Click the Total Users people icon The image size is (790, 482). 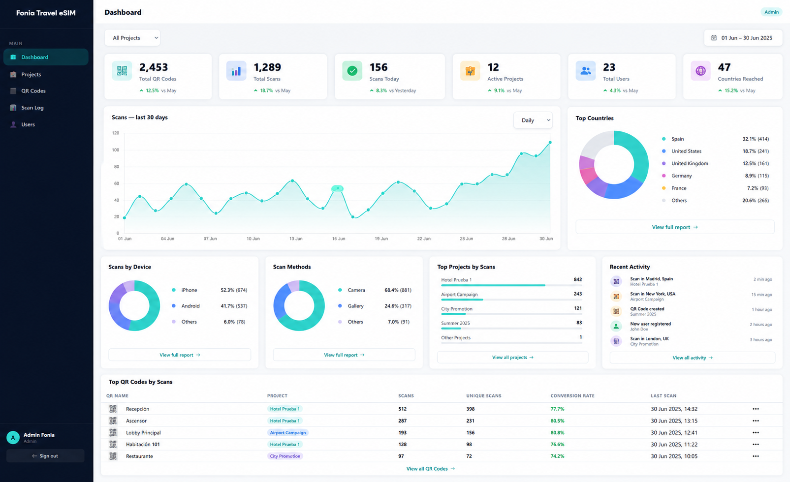point(585,71)
